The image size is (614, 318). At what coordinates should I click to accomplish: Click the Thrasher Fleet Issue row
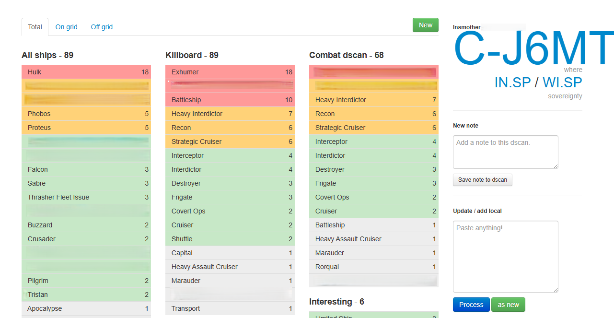click(x=86, y=197)
